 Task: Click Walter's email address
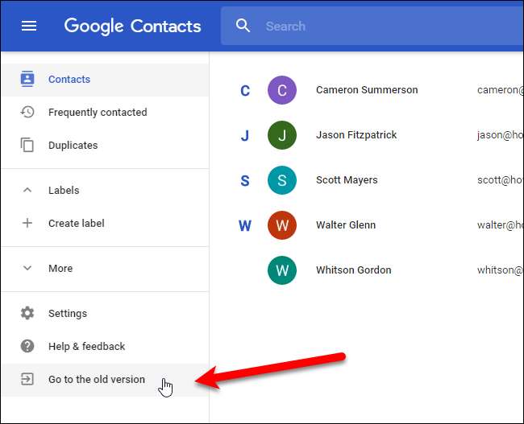(x=500, y=224)
